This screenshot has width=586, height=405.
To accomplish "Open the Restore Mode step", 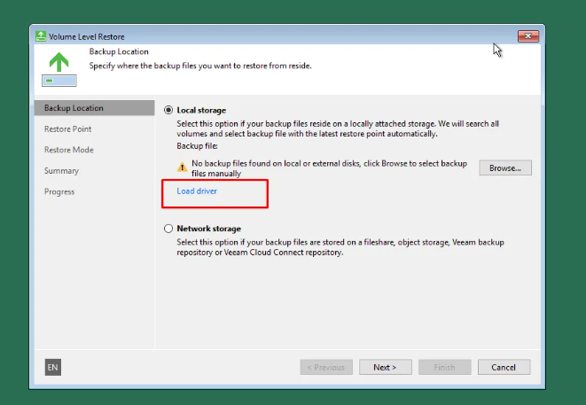I will click(x=68, y=150).
